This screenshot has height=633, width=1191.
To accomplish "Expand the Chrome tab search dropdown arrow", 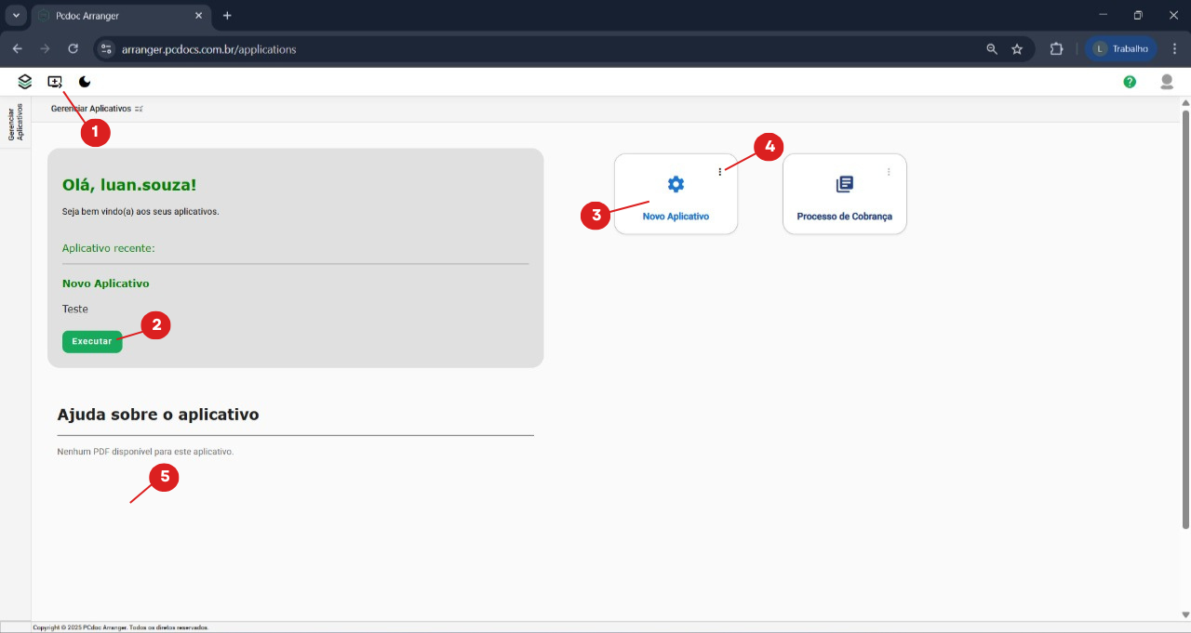I will click(x=16, y=16).
